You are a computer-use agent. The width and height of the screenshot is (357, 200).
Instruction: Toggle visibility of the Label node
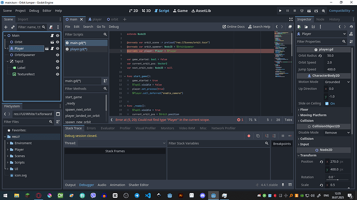point(57,68)
